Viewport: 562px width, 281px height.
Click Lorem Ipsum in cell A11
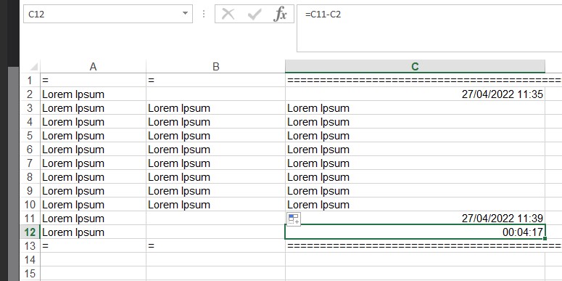coord(73,219)
